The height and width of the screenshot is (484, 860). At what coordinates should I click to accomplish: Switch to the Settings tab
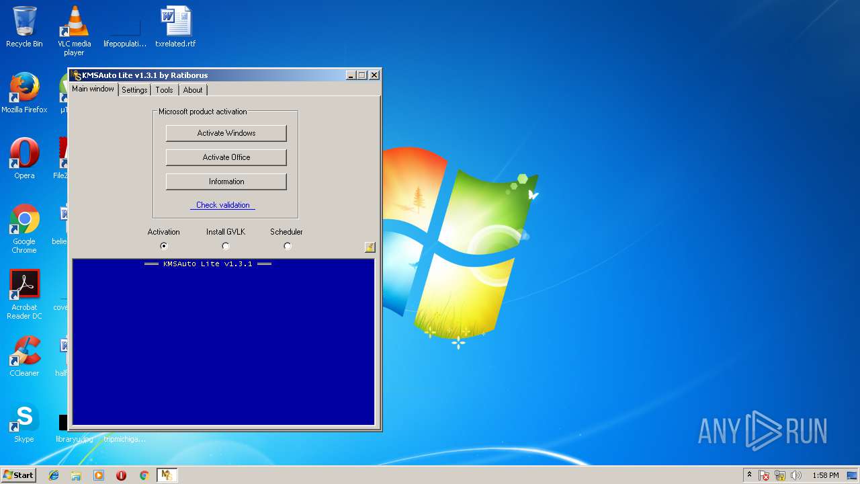[x=134, y=90]
